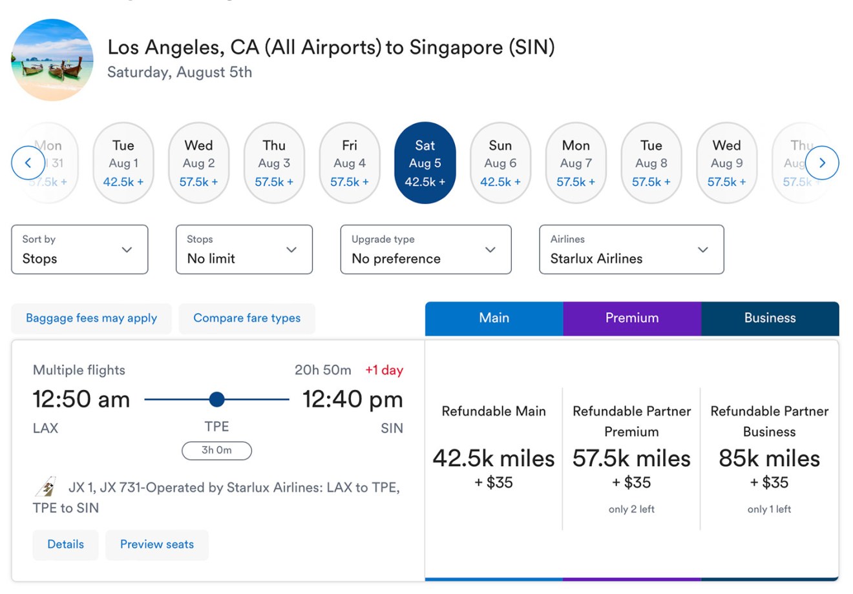Open the Compare fare types page
This screenshot has width=853, height=594.
pyautogui.click(x=247, y=318)
